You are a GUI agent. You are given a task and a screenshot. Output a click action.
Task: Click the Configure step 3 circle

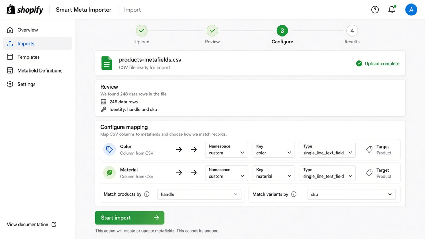pyautogui.click(x=282, y=31)
